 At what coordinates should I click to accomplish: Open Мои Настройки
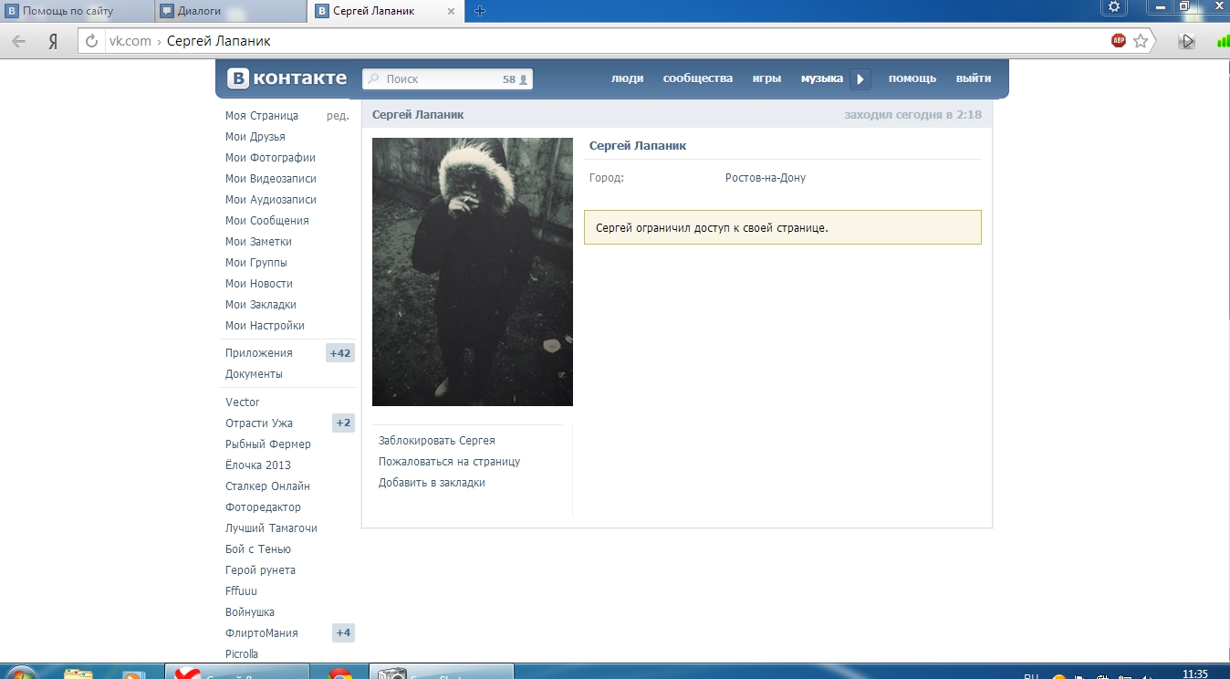pyautogui.click(x=265, y=326)
